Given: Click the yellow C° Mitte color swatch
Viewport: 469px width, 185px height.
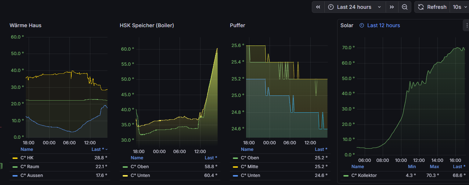Looking at the screenshot, I should 235,167.
